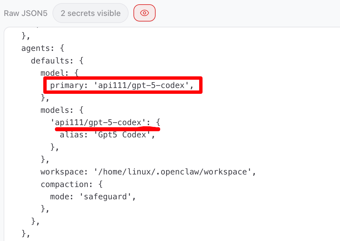Click the opening brace after "compaction:"
The image size is (340, 241).
pyautogui.click(x=101, y=184)
